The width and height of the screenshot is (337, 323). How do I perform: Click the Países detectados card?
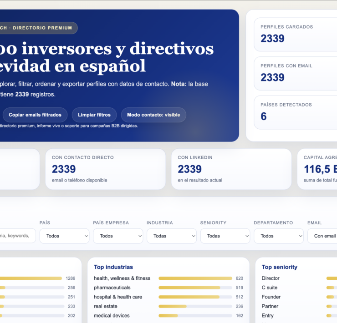[296, 112]
